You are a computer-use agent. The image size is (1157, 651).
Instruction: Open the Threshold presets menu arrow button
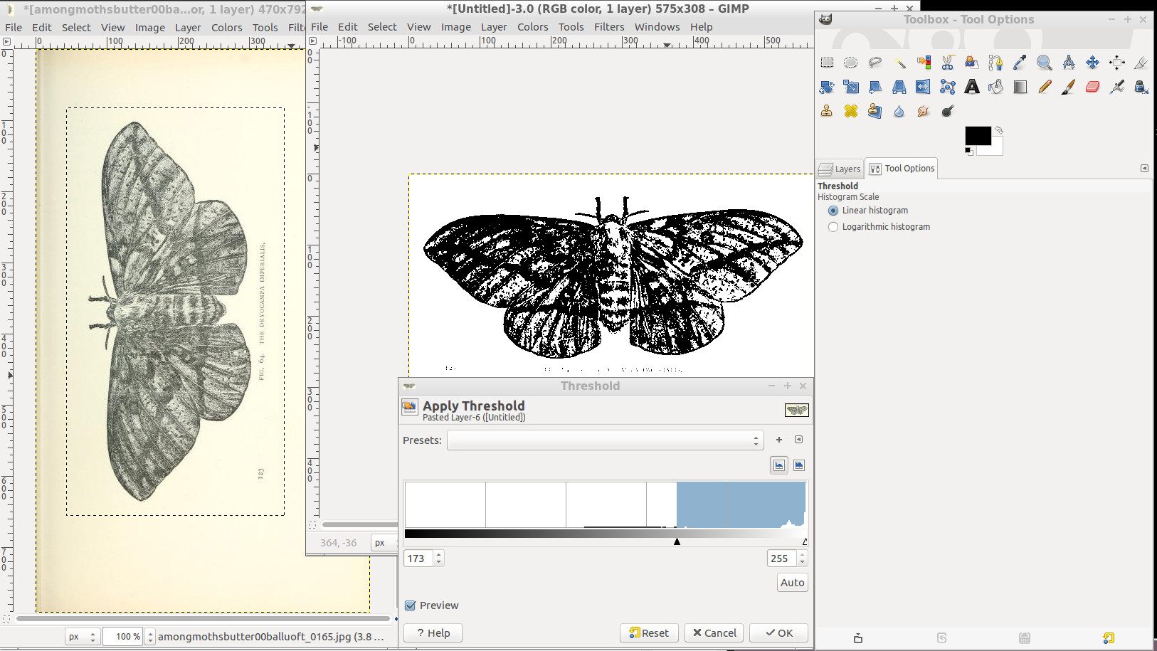(799, 440)
